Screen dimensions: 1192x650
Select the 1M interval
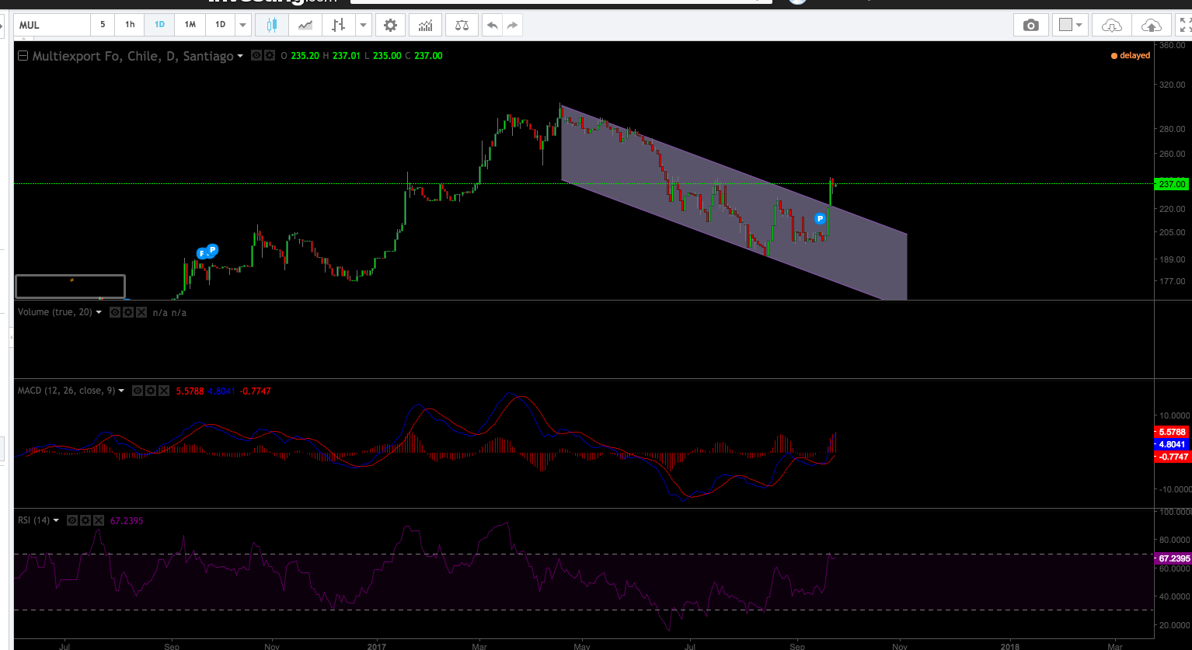click(x=190, y=25)
